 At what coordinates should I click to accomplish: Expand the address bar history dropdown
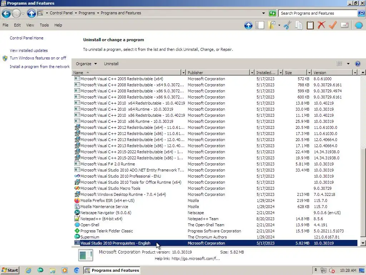pos(263,13)
